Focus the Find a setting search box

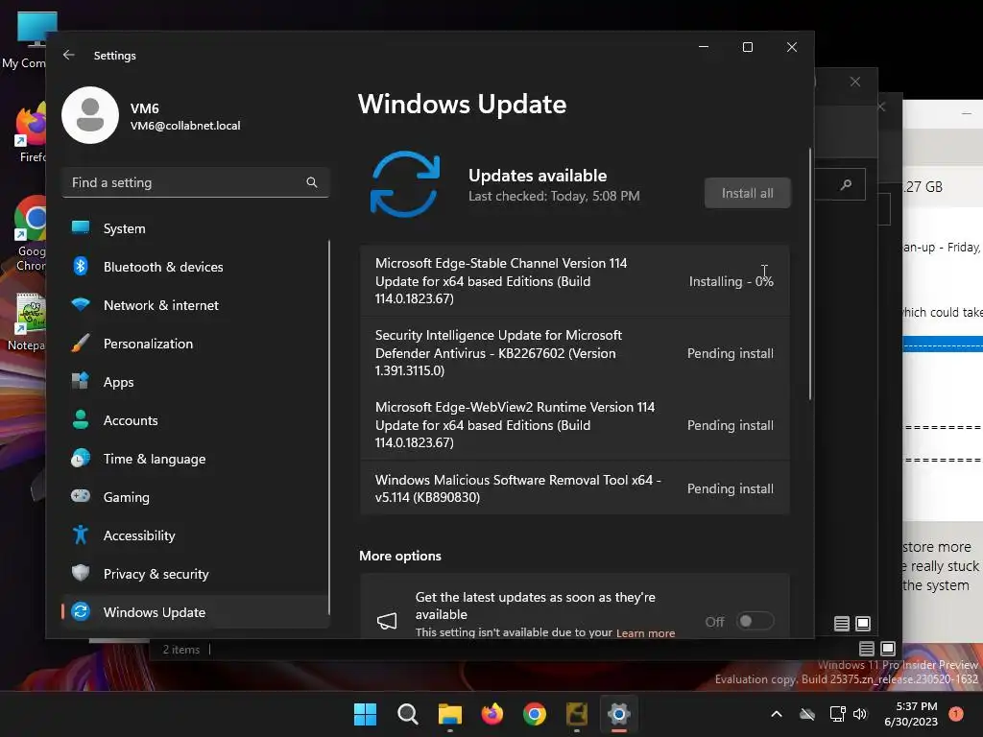(x=195, y=182)
